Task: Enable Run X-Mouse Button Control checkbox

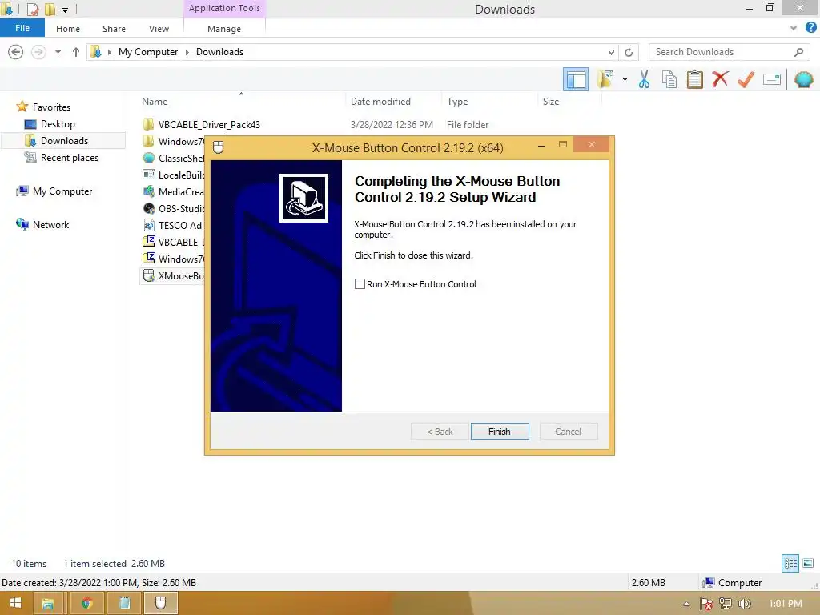Action: click(360, 284)
